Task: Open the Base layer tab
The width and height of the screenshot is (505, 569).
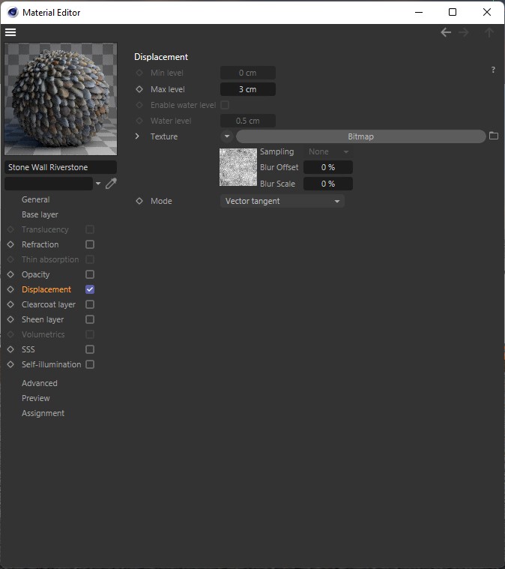Action: pyautogui.click(x=40, y=214)
